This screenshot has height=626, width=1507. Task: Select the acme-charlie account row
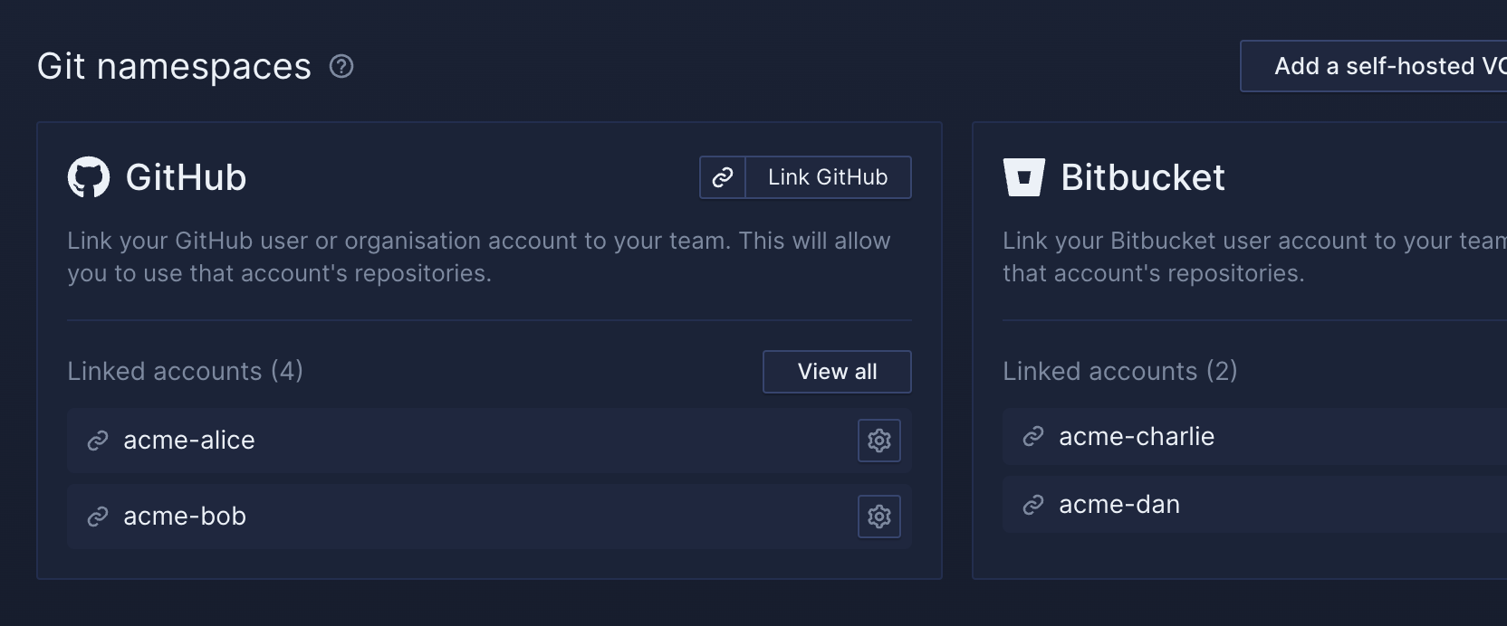click(1223, 436)
